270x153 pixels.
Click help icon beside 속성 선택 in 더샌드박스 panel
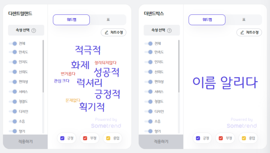[169, 31]
